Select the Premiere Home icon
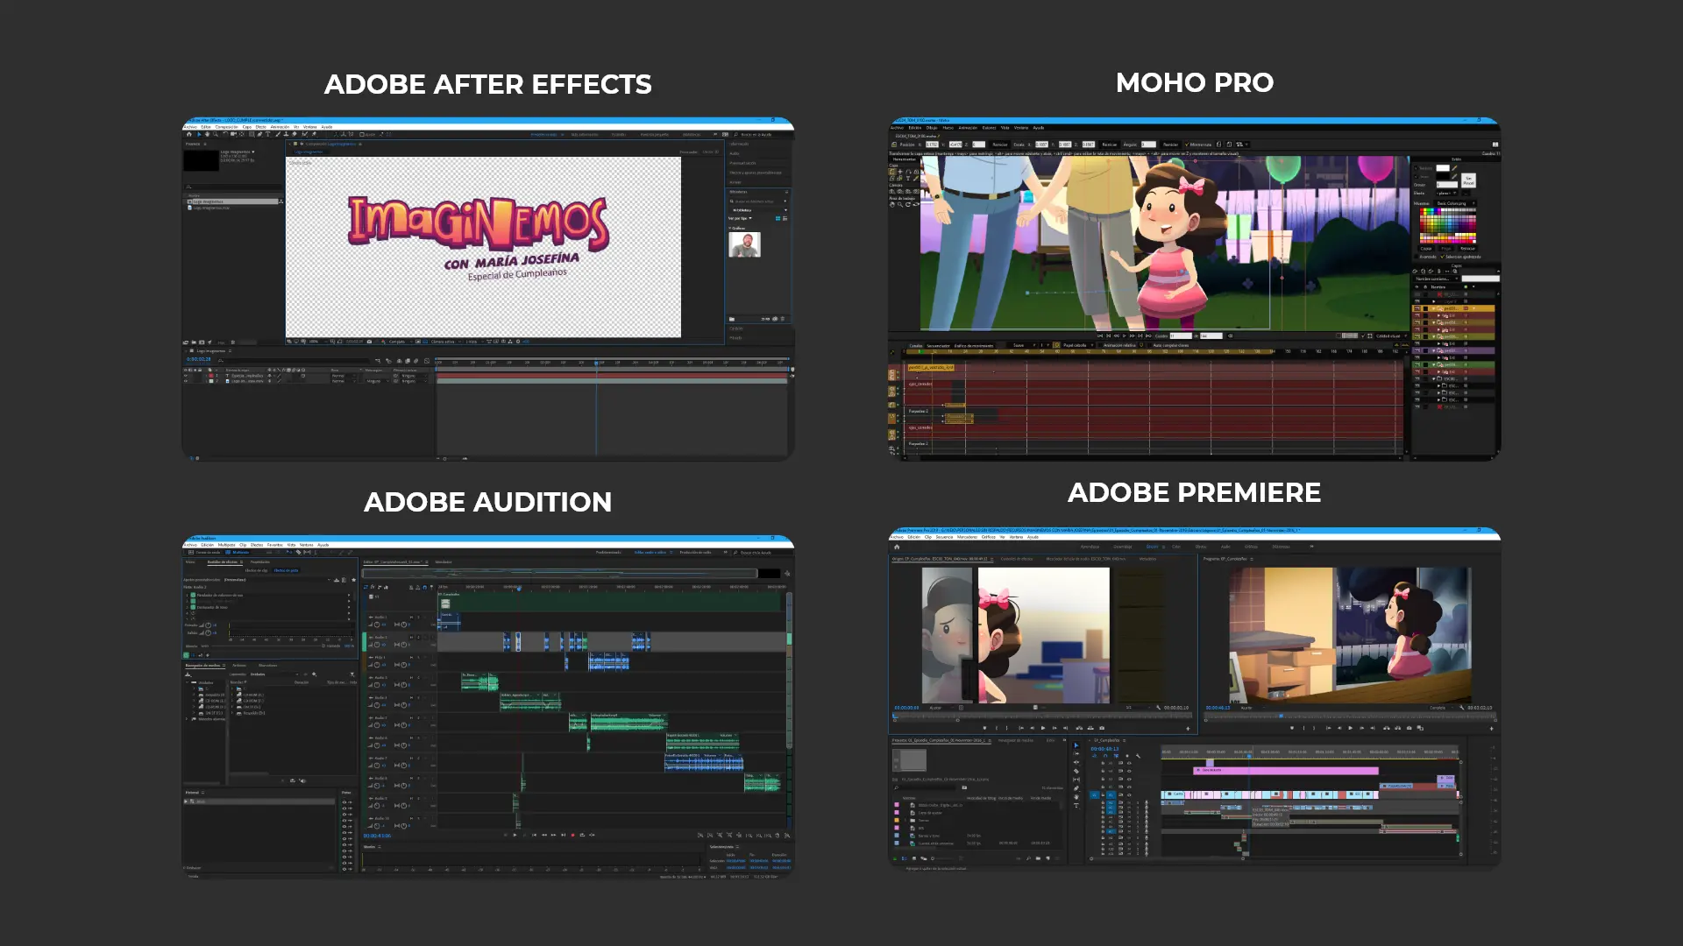Viewport: 1683px width, 946px height. (897, 547)
